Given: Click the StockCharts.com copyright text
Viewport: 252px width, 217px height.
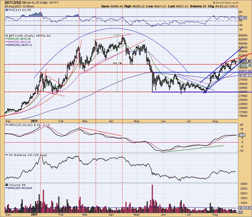Looking at the screenshot, I should coord(226,3).
